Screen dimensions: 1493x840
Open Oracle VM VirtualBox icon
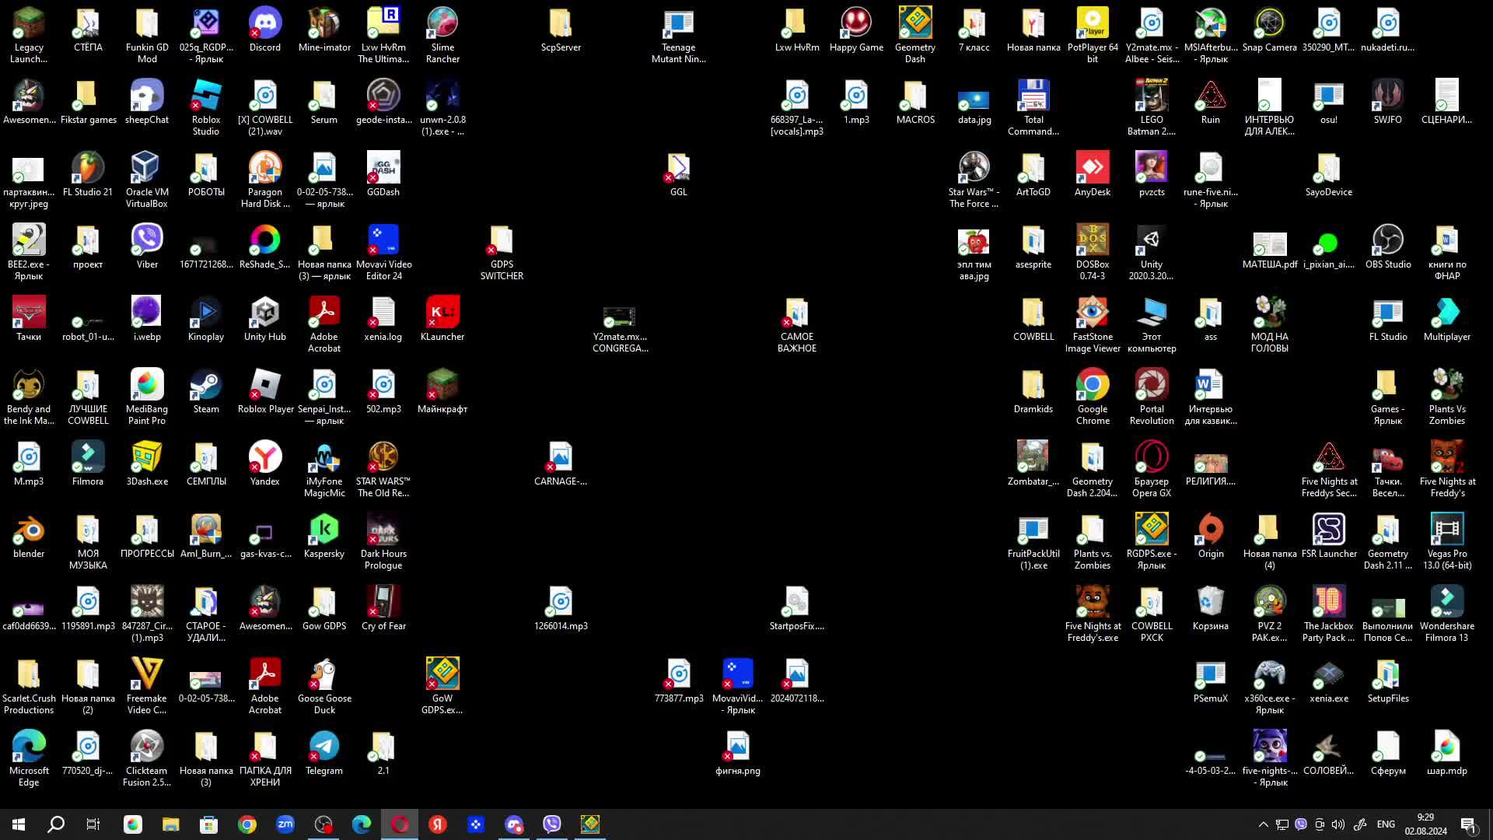point(147,180)
